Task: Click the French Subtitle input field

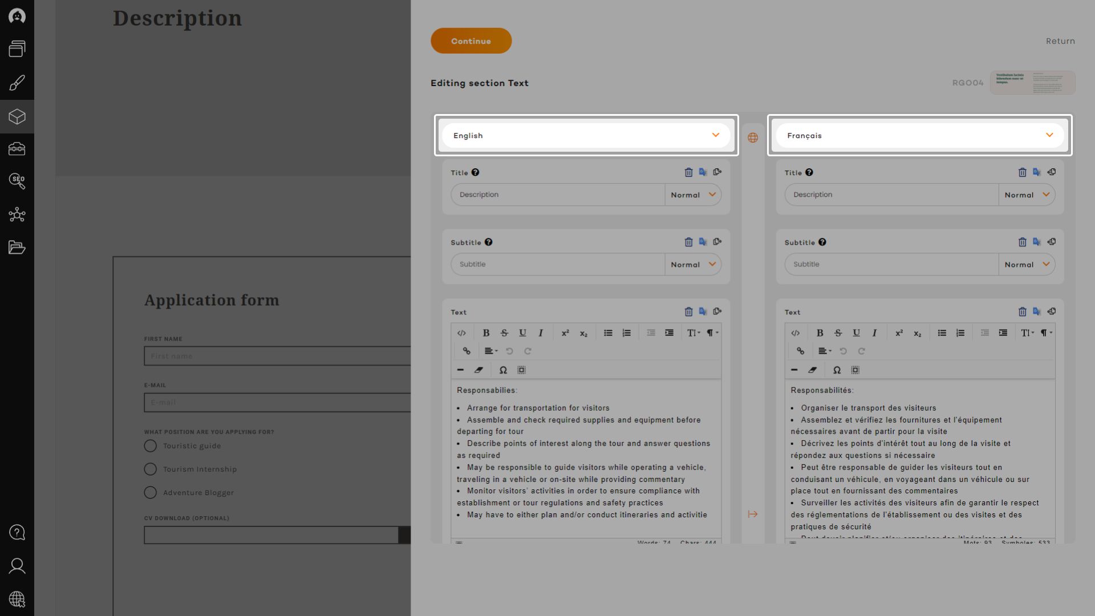Action: tap(891, 265)
